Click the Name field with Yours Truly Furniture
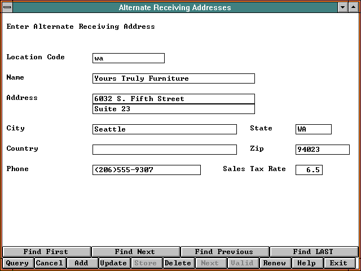Image resolution: width=361 pixels, height=271 pixels. [x=174, y=78]
